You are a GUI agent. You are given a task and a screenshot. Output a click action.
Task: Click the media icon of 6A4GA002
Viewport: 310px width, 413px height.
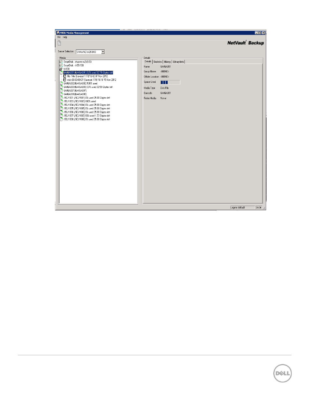[x=61, y=83]
